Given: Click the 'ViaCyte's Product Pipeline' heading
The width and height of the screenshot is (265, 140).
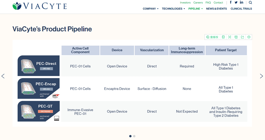Looking at the screenshot, I should point(52,29).
